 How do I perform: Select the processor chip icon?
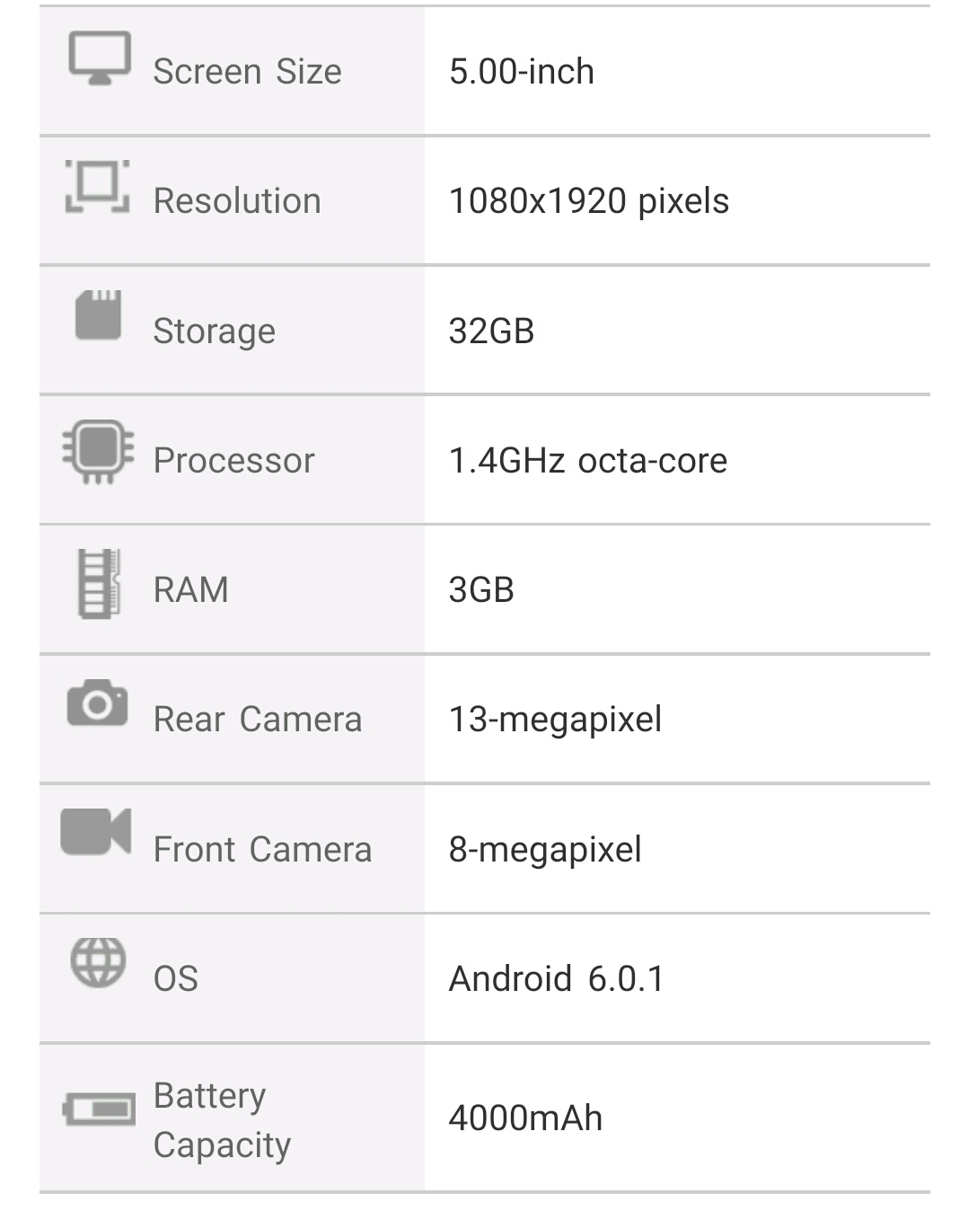[x=99, y=450]
